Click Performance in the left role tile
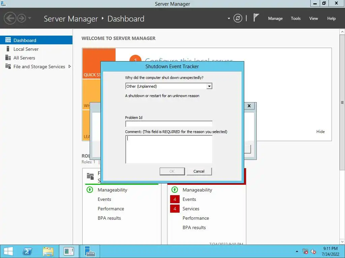This screenshot has height=258, width=345. [x=111, y=209]
